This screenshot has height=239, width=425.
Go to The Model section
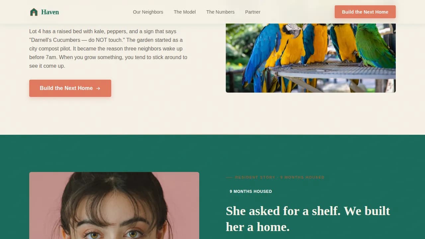click(x=185, y=12)
